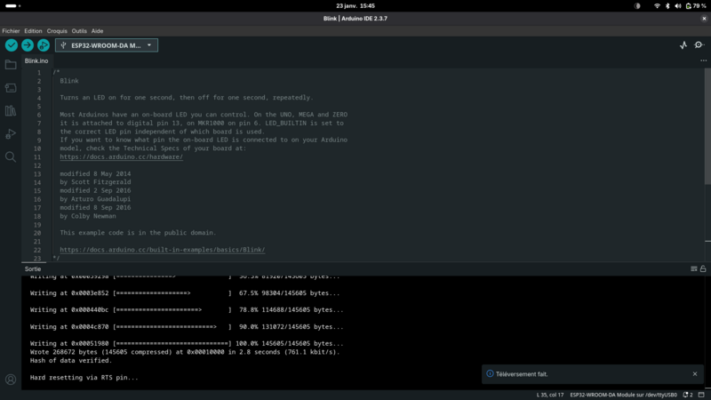Open the clock showing 23 janv. 15:45
This screenshot has width=711, height=400.
pyautogui.click(x=355, y=6)
